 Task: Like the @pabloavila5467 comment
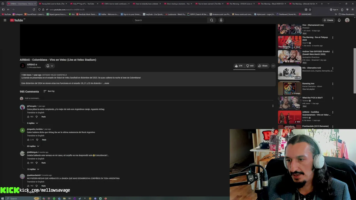tap(28, 186)
